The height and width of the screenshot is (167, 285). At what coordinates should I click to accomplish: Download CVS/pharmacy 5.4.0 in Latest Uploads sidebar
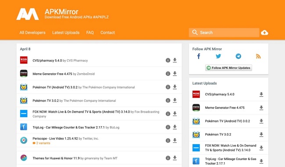coord(261,94)
